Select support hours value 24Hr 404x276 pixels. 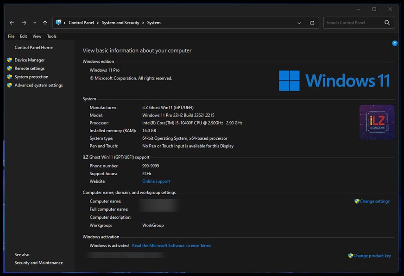click(146, 173)
